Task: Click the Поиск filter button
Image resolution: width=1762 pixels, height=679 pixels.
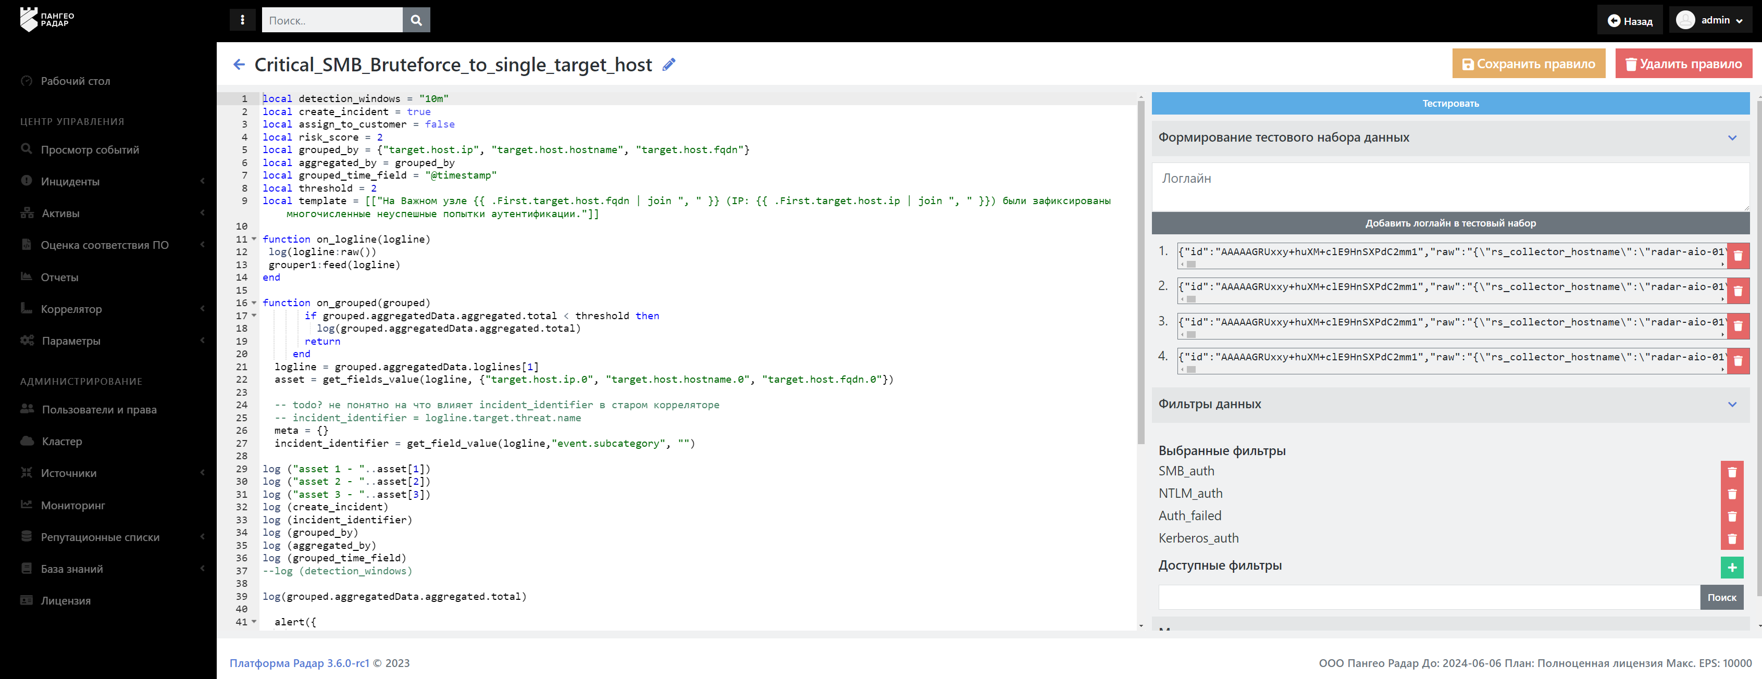Action: 1721,597
